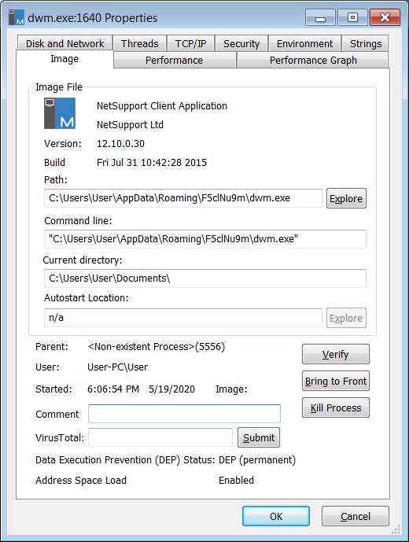Click parent '<Non-existent Process>(5556)' text
This screenshot has height=542, width=409.
tap(157, 347)
